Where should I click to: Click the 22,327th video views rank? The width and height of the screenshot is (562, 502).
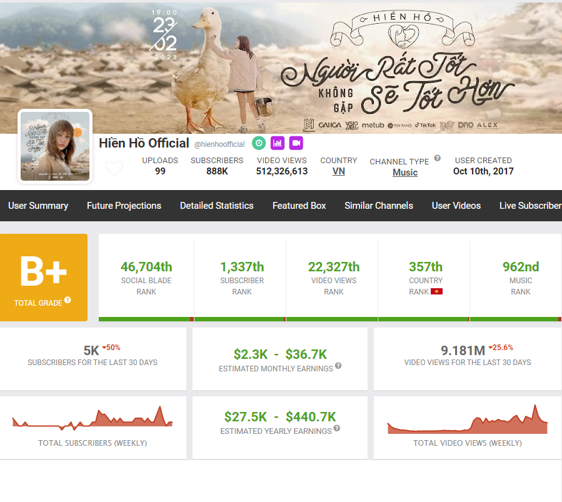click(x=334, y=267)
